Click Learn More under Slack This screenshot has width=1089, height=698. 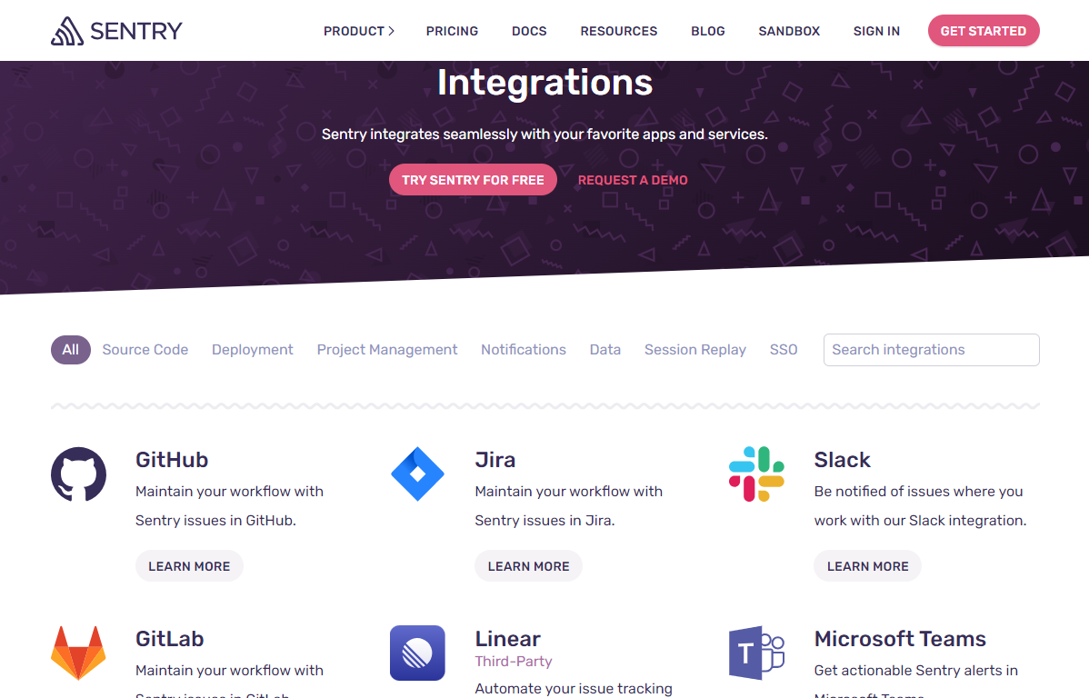point(867,566)
